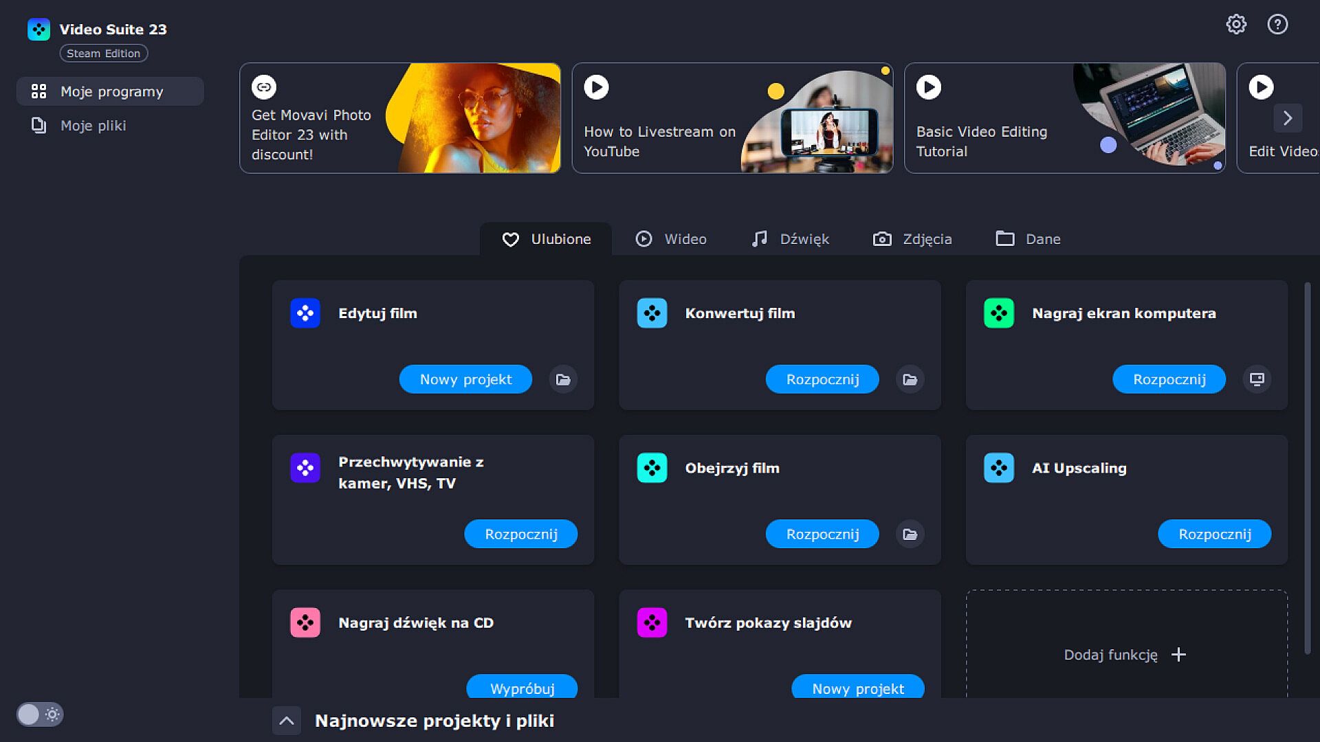Open folder icon in Obejrzyj film card
1320x742 pixels.
click(x=910, y=534)
